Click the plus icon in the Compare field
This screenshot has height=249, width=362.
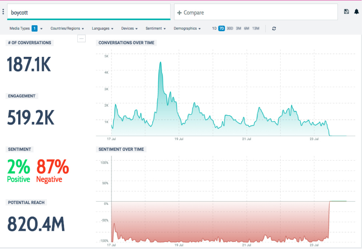pyautogui.click(x=180, y=12)
